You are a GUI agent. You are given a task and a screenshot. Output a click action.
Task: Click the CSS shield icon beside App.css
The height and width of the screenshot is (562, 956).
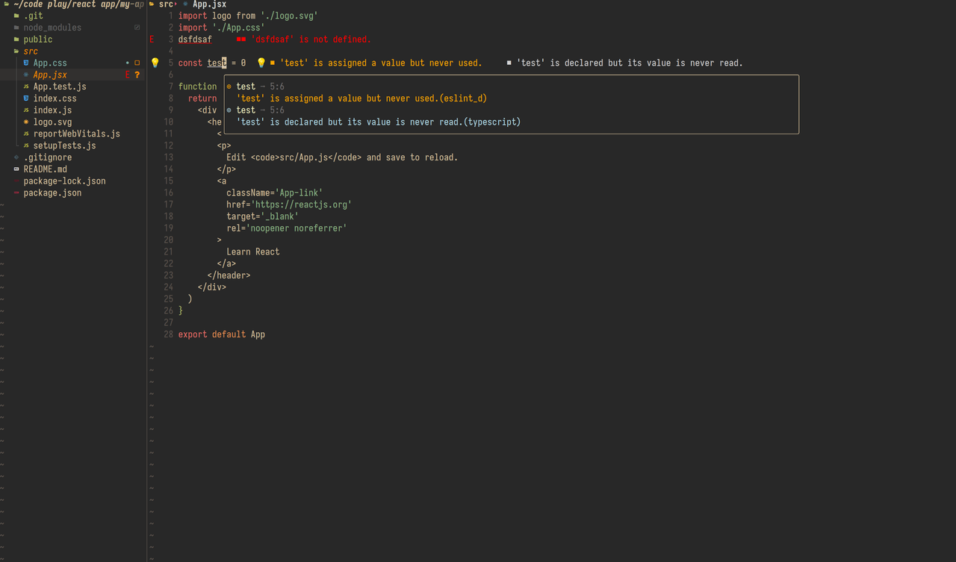pyautogui.click(x=25, y=63)
